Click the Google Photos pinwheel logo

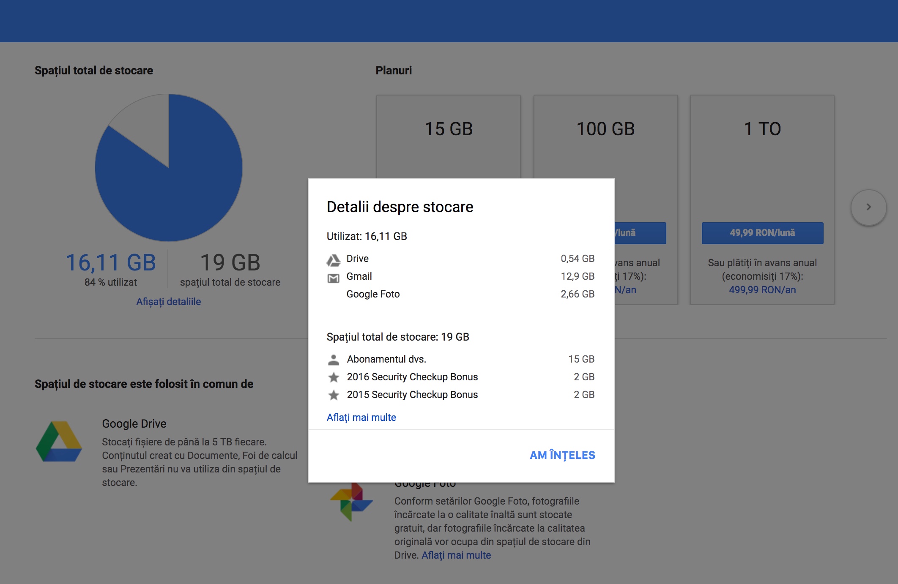point(351,502)
